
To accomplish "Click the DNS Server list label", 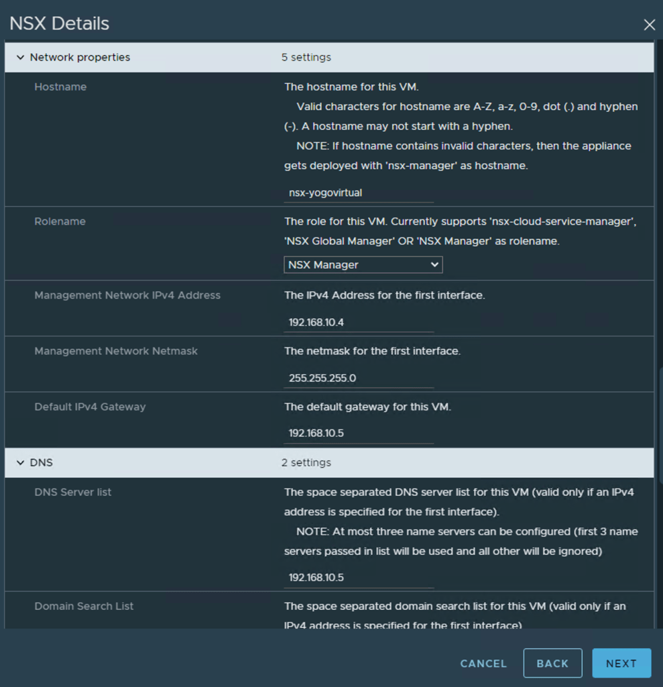I will tap(72, 492).
